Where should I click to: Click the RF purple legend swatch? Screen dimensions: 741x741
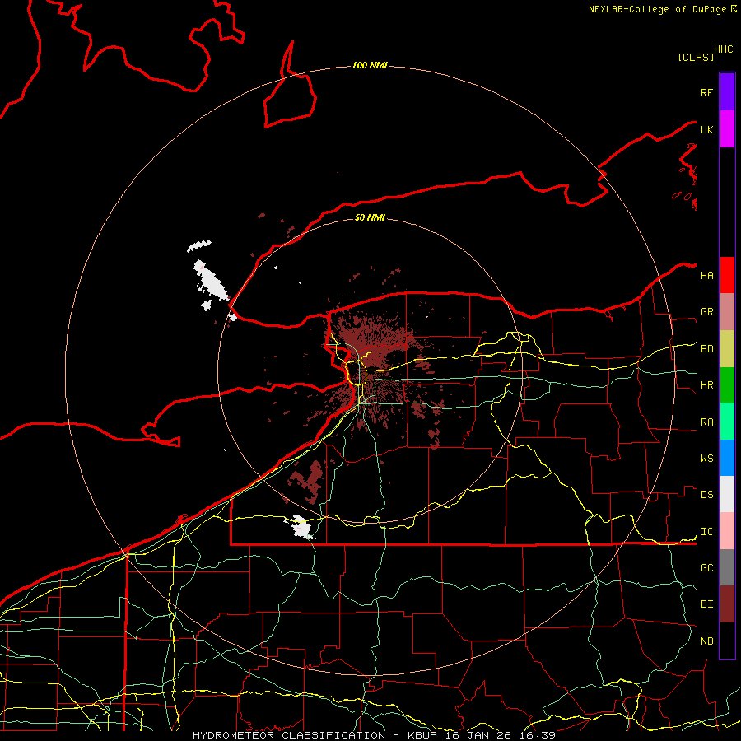(727, 92)
